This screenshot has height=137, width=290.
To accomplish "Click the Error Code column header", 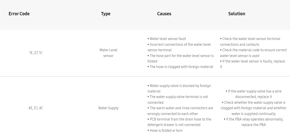I will pos(19,14).
